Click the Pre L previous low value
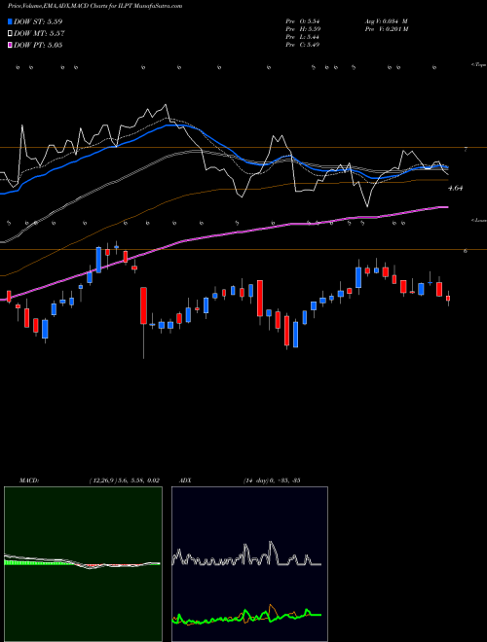Screen dimensions: 487x642 tap(303, 37)
